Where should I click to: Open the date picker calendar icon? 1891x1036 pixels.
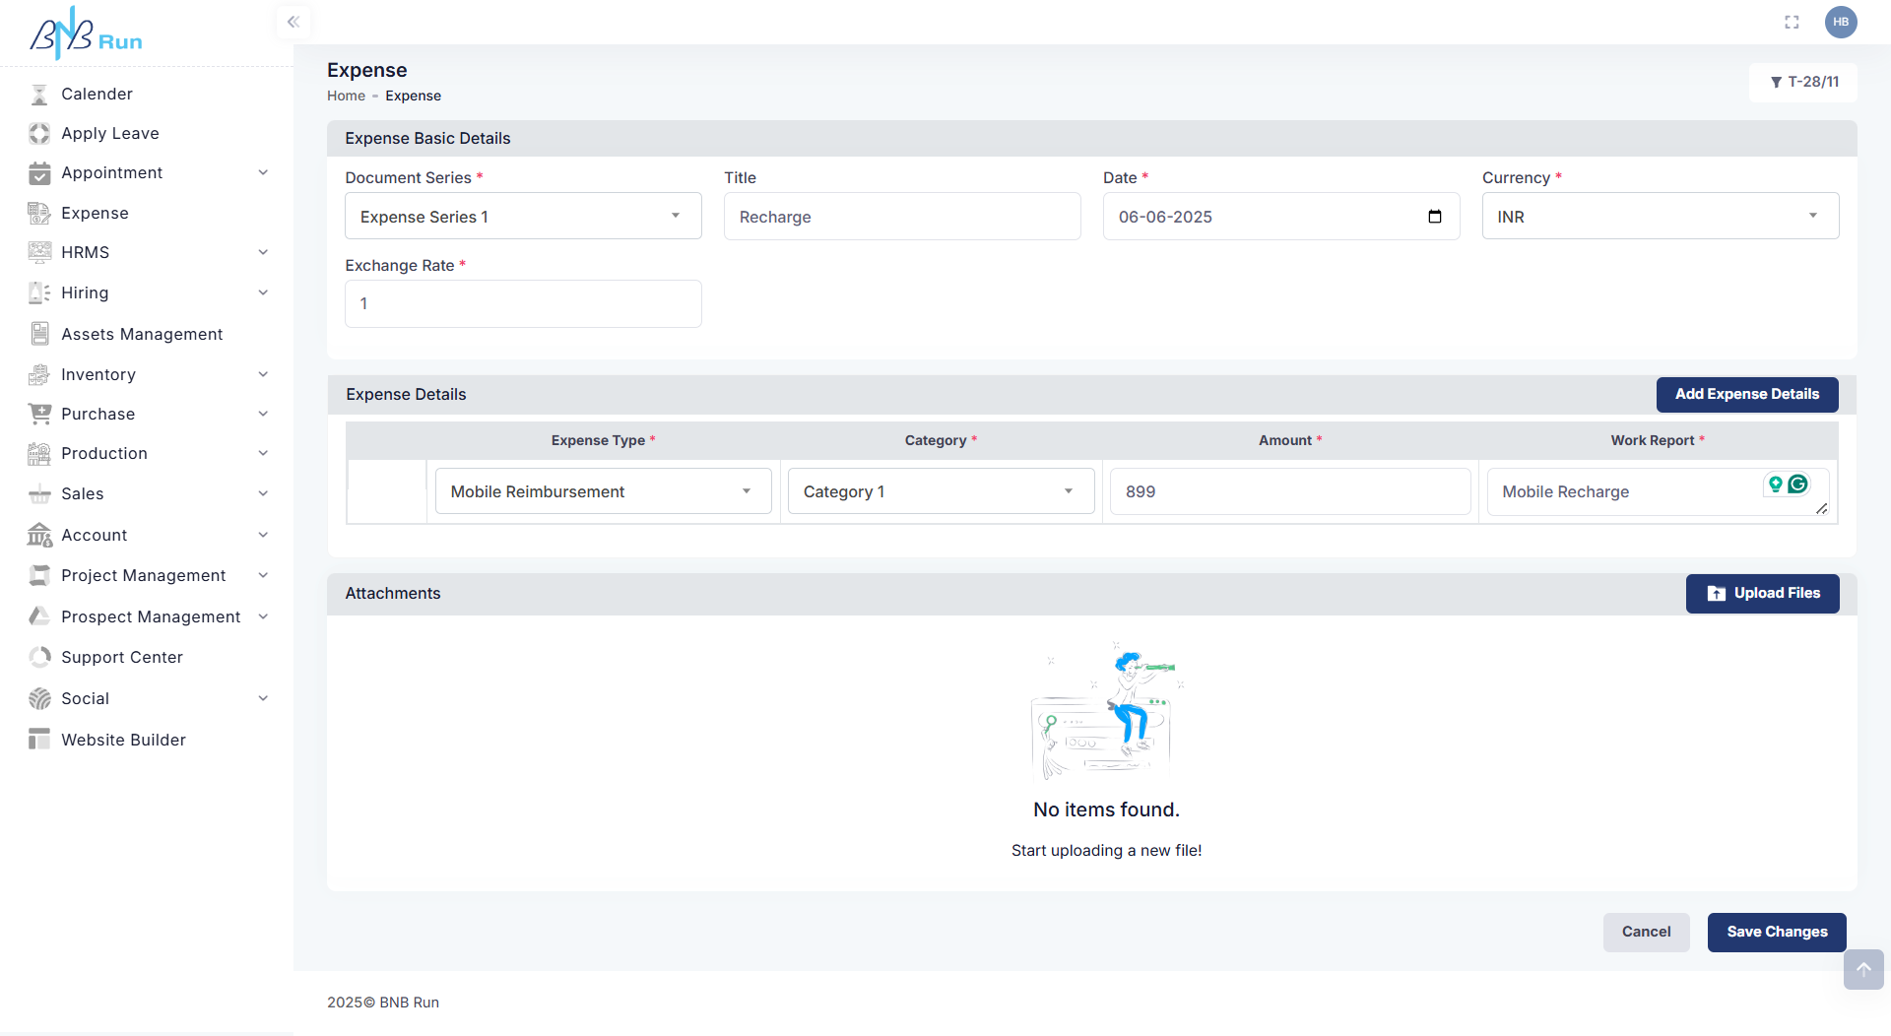[x=1434, y=217]
